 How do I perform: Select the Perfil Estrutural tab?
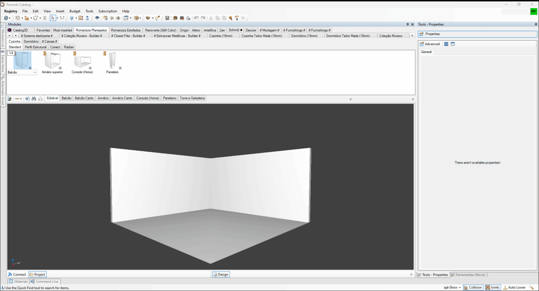tap(36, 47)
